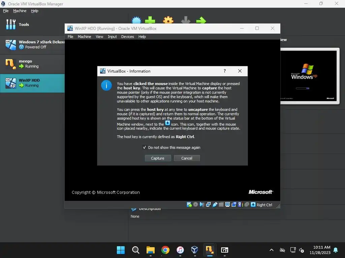Click the green plus Add toolbar icon
The height and width of the screenshot is (258, 345).
150,20
